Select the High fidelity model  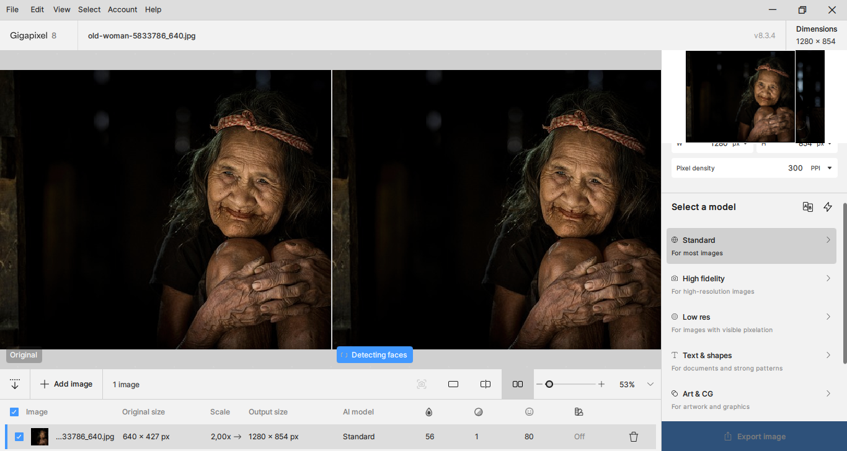pos(752,284)
